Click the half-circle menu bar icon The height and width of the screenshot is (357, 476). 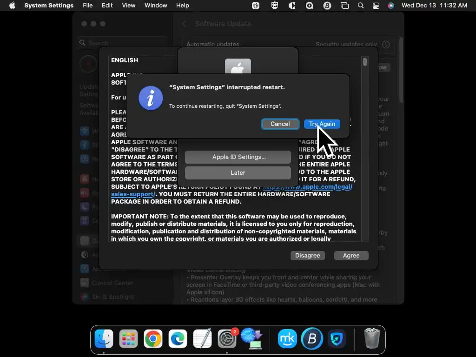point(292,6)
